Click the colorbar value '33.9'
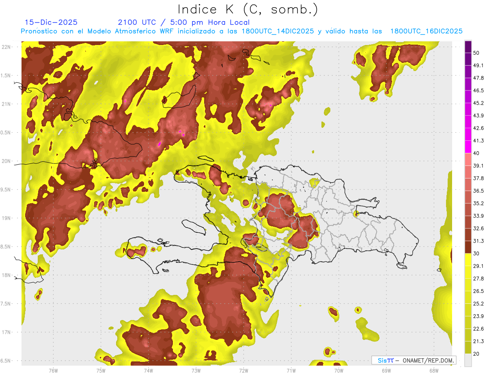The image size is (487, 376). [478, 216]
